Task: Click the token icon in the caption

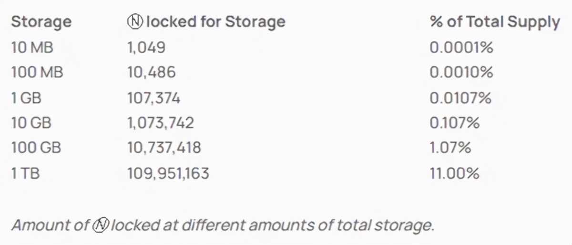Action: point(101,225)
